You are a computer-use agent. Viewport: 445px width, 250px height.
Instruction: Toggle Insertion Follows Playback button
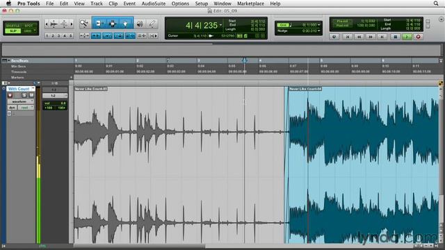point(154,36)
